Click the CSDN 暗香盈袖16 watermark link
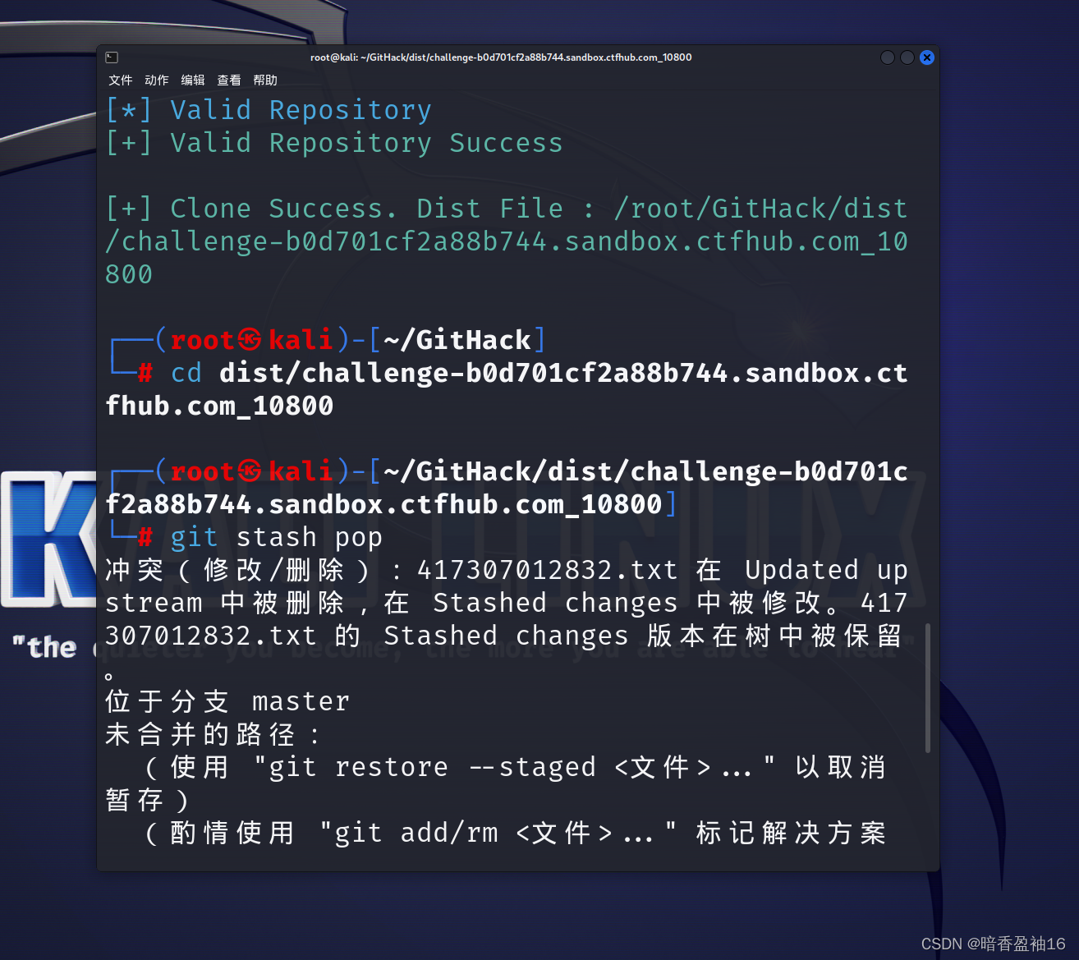Image resolution: width=1079 pixels, height=960 pixels. [x=993, y=943]
